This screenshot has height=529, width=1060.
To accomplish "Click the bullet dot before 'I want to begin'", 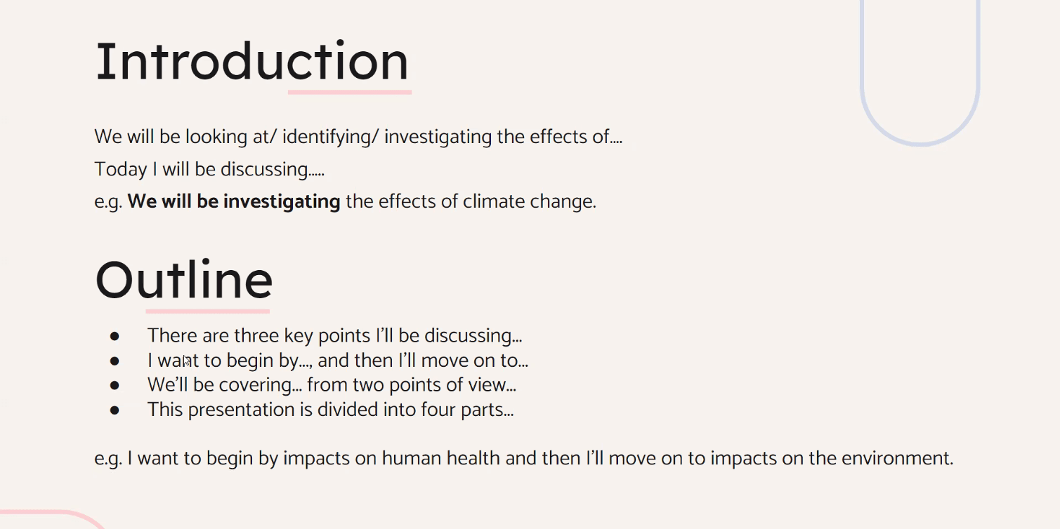I will [115, 361].
